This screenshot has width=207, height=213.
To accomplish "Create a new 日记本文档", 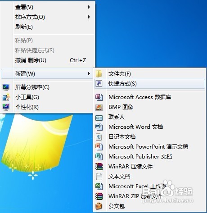I will click(149, 137).
